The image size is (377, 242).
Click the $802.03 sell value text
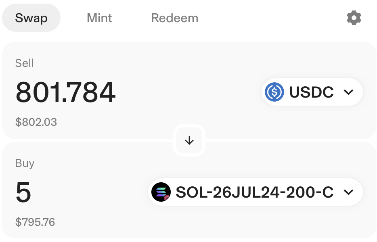(36, 122)
